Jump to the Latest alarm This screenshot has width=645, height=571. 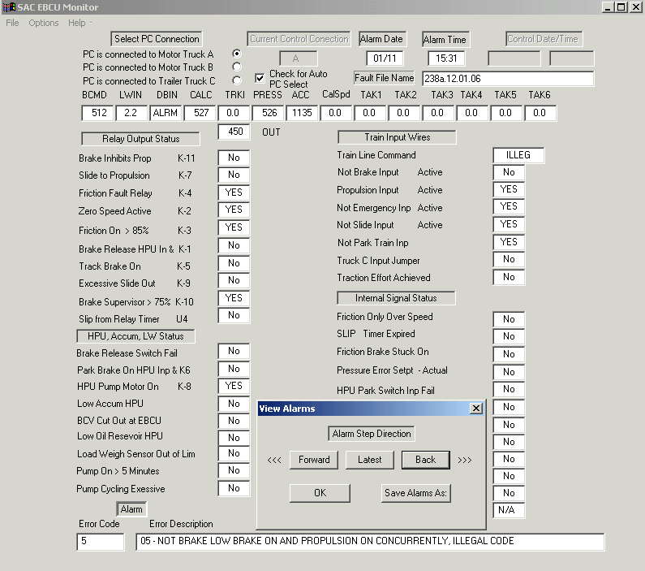369,460
